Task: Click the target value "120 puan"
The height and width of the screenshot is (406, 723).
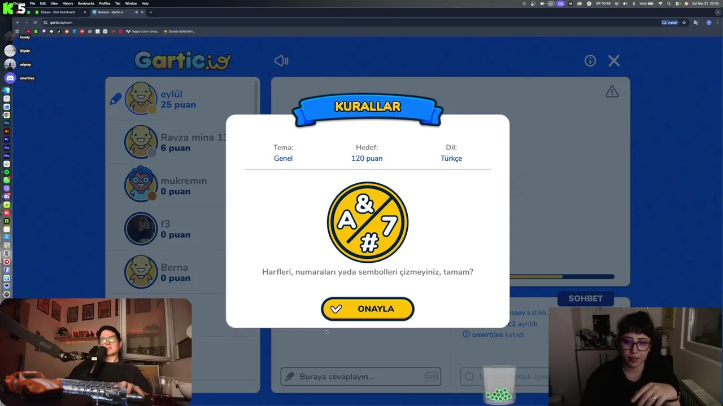Action: pos(367,158)
